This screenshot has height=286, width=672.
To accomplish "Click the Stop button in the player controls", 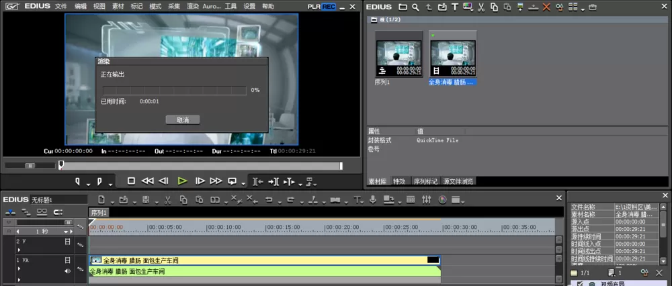I will tap(131, 181).
